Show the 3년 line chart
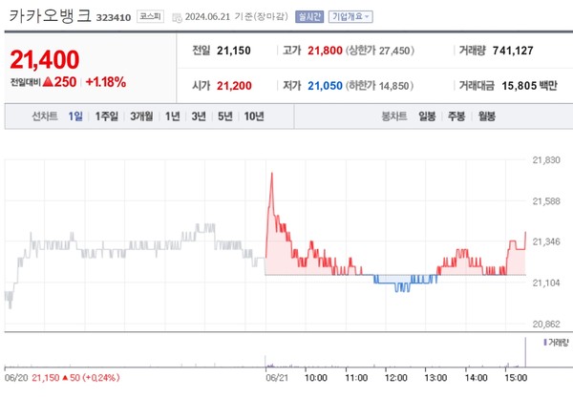The width and height of the screenshot is (573, 398). click(199, 116)
